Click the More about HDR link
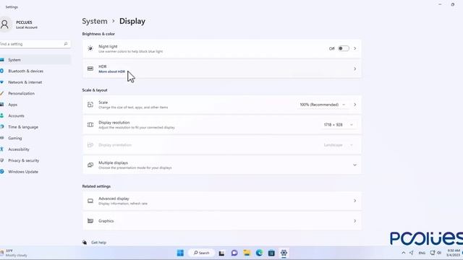 111,71
